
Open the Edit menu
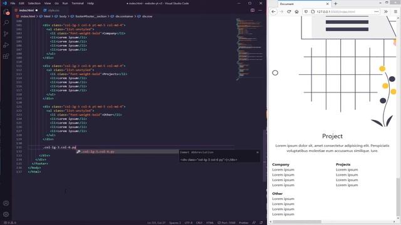click(21, 3)
